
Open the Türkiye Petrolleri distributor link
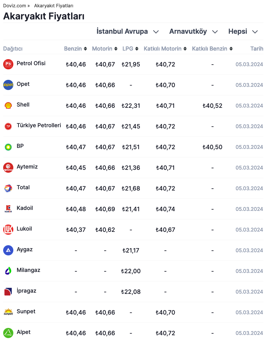pos(39,125)
